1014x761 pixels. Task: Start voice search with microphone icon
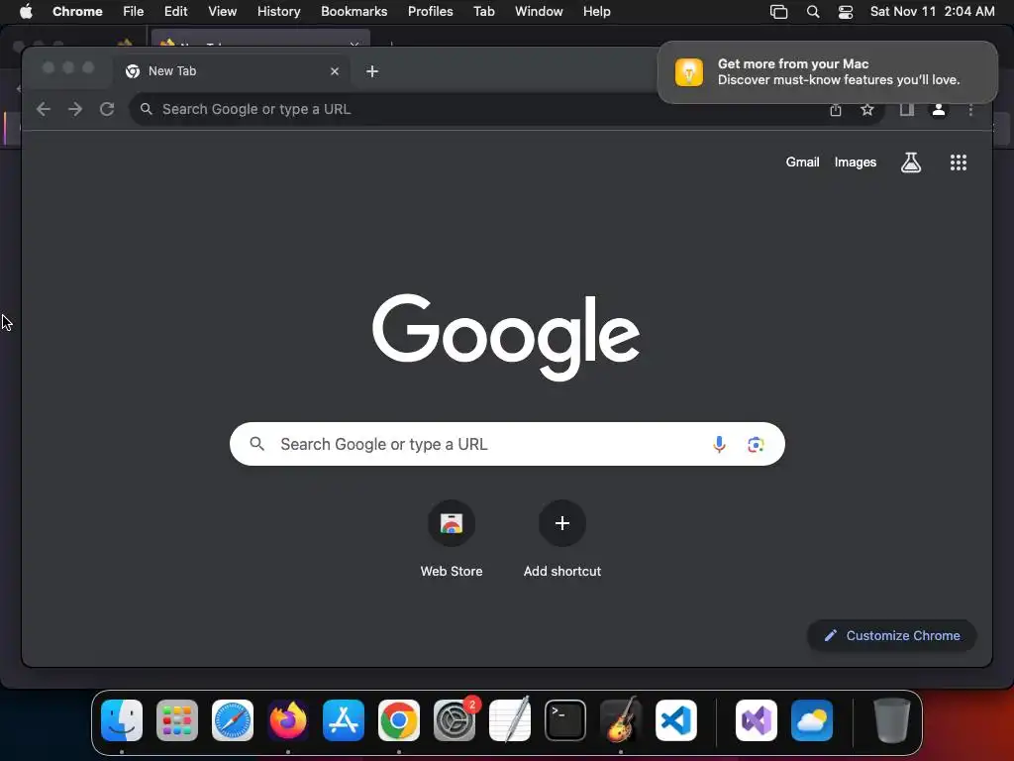(719, 445)
